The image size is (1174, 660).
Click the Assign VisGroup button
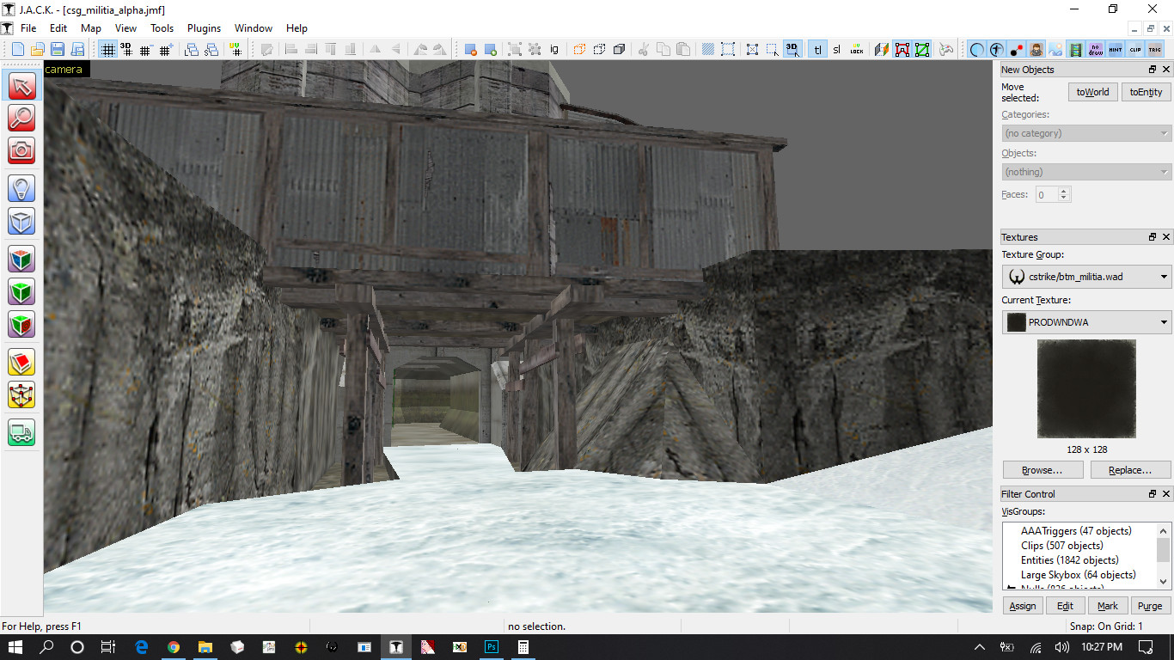[1023, 606]
